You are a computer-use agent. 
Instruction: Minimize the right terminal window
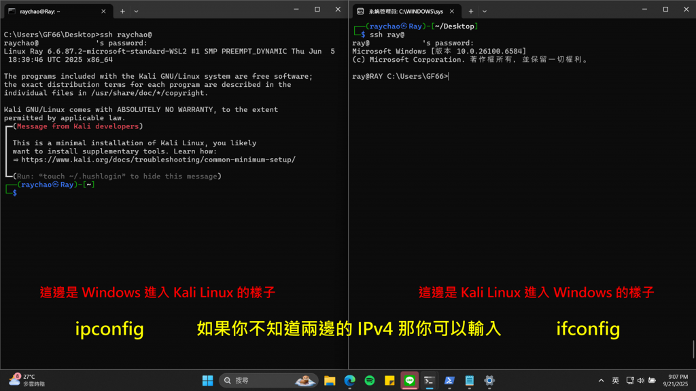pyautogui.click(x=644, y=10)
